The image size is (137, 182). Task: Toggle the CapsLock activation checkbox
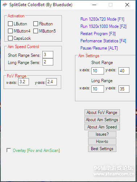10,38
